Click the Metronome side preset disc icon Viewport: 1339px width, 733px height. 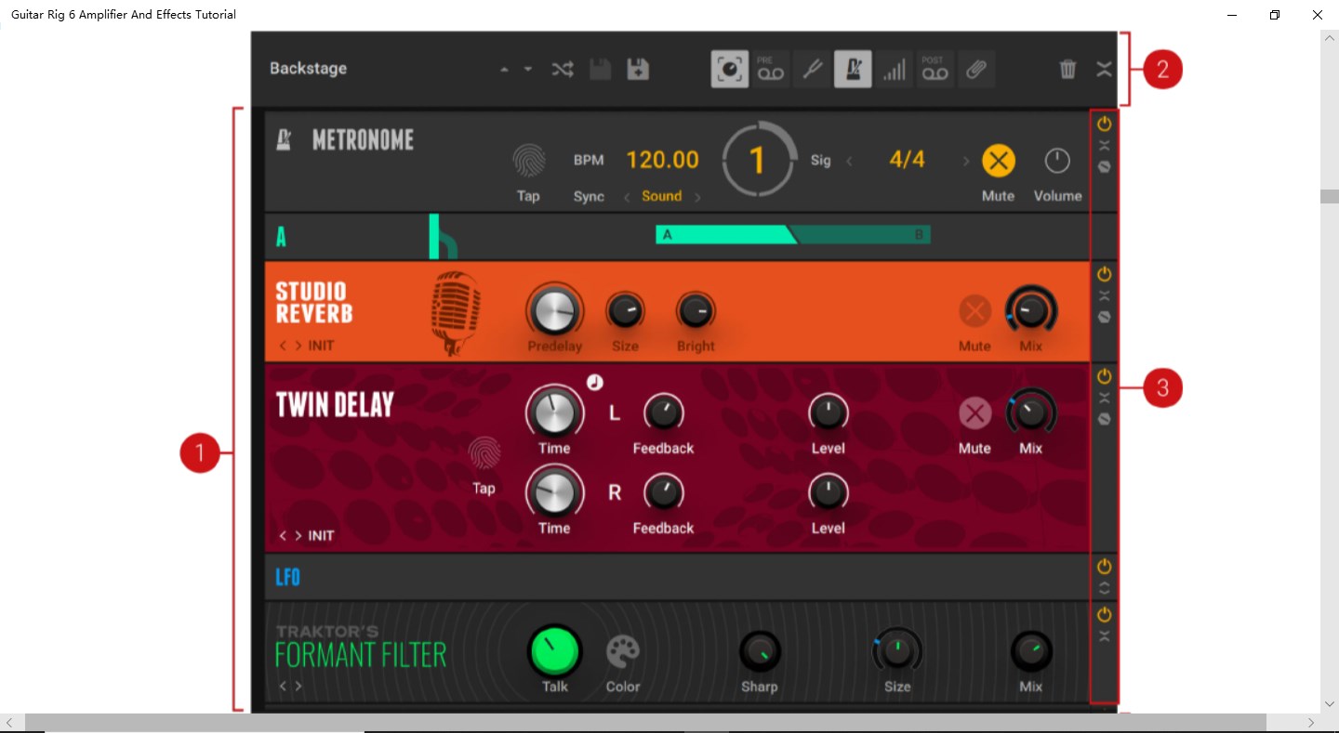tap(1104, 167)
